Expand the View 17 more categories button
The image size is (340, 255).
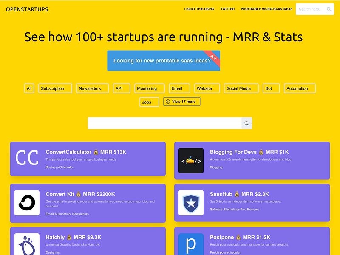click(182, 102)
